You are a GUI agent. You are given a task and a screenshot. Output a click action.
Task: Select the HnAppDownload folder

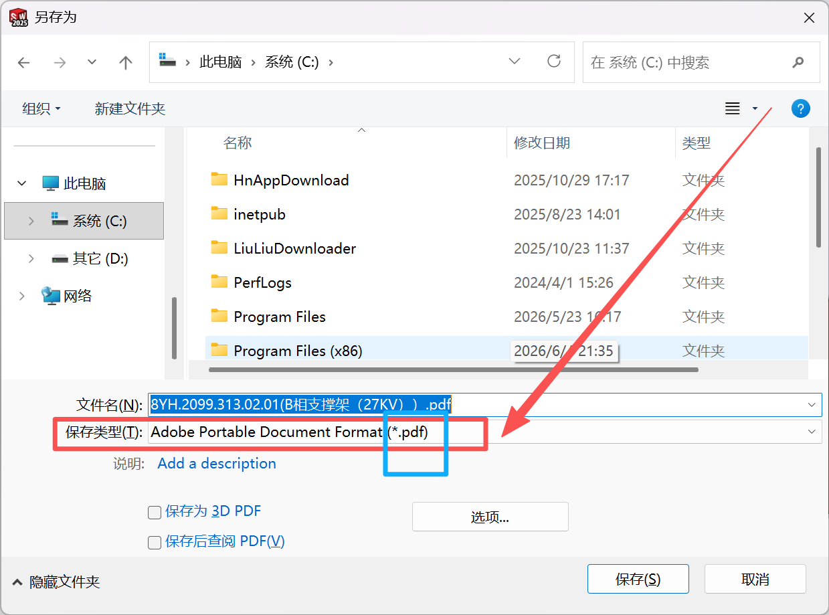(291, 180)
